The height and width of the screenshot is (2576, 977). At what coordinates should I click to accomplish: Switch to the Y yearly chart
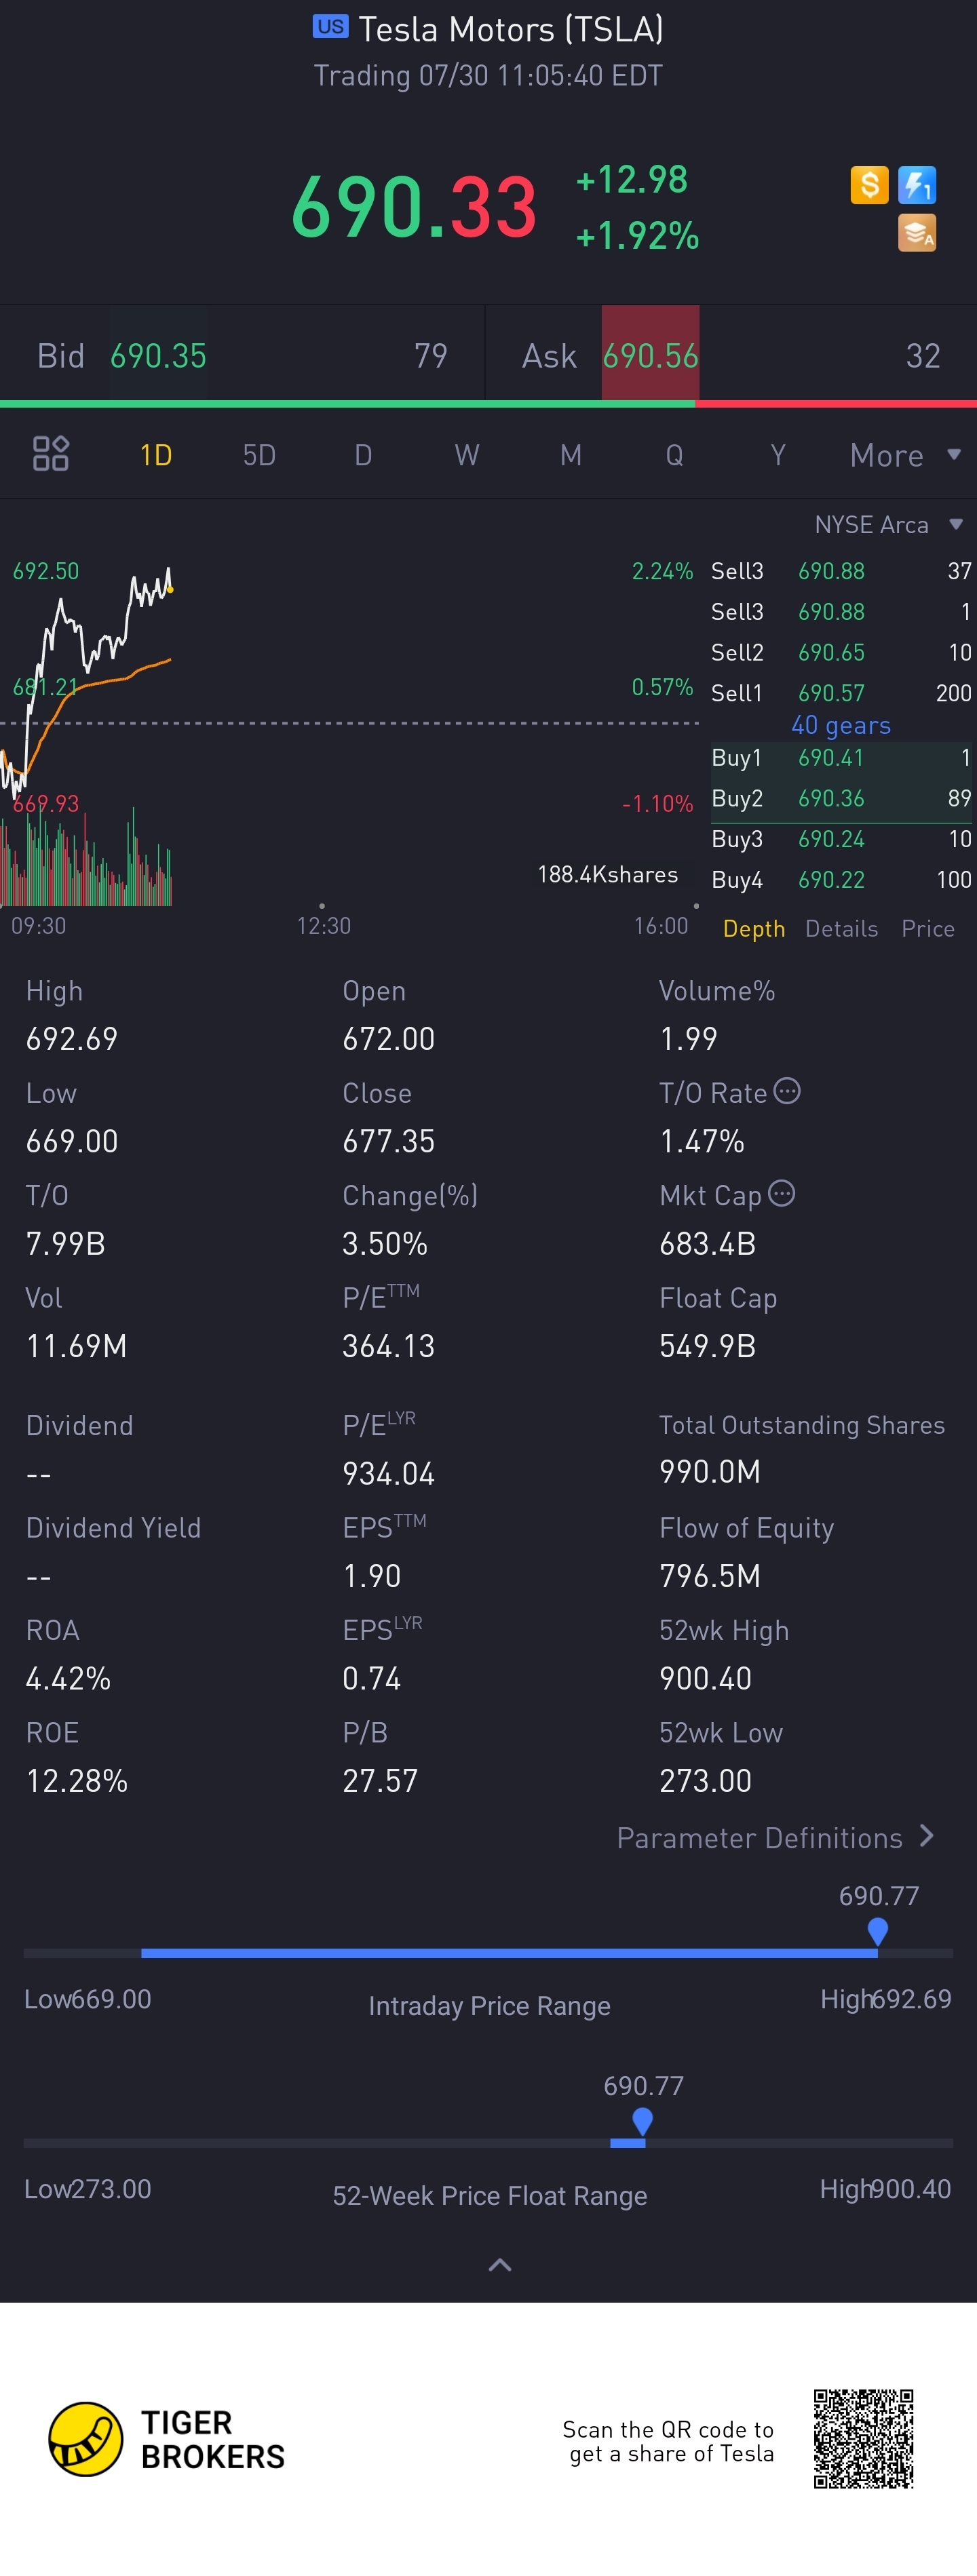pyautogui.click(x=778, y=455)
